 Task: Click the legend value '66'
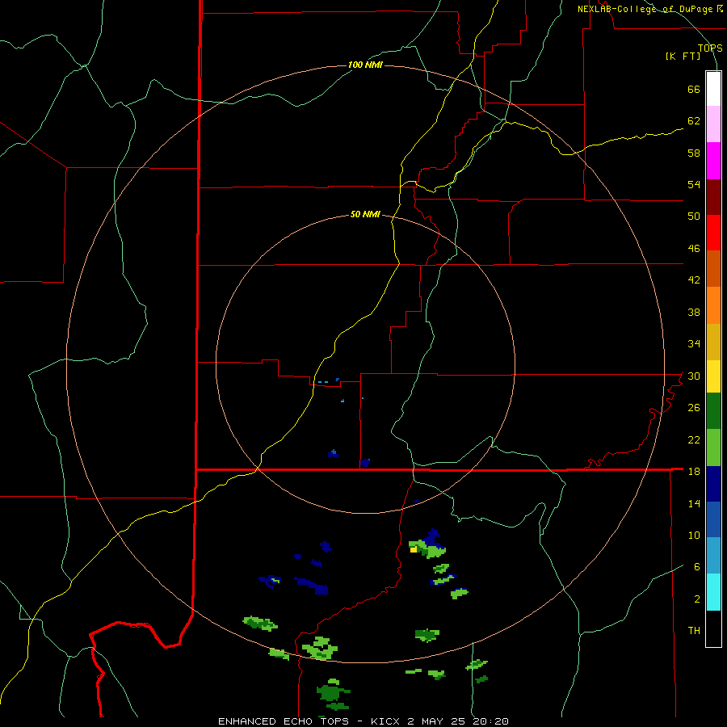[694, 90]
